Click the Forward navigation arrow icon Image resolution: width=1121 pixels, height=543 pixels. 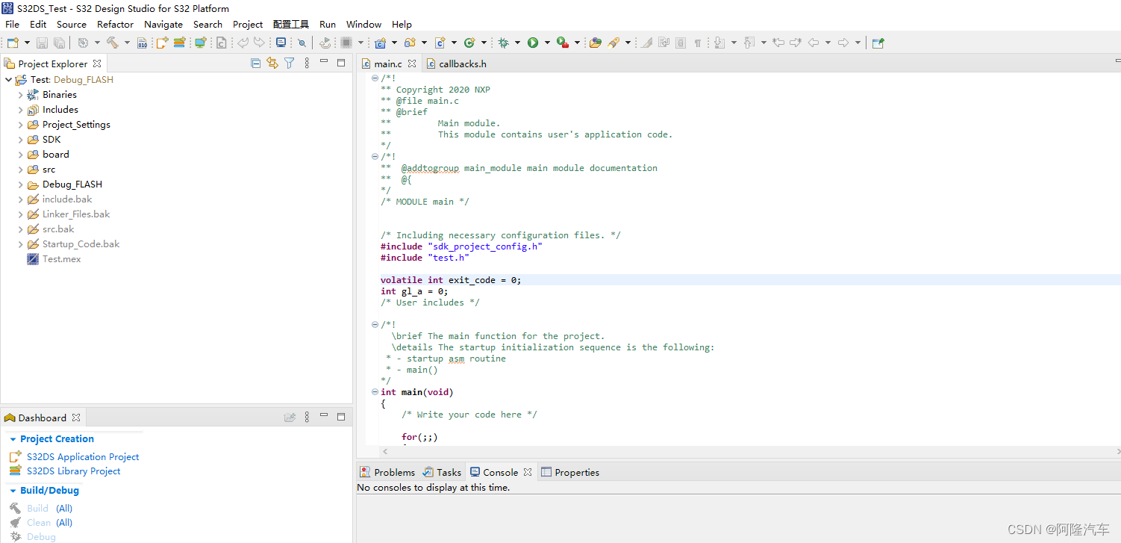coord(843,43)
